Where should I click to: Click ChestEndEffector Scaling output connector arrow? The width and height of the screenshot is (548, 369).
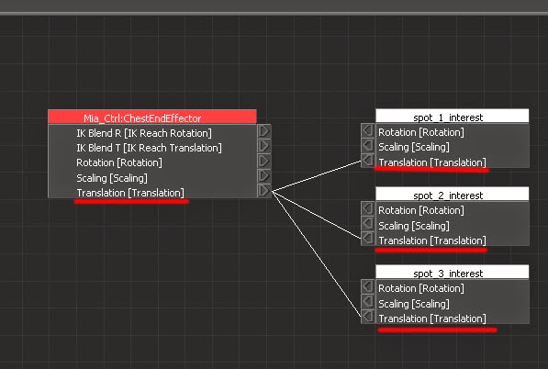pos(263,175)
